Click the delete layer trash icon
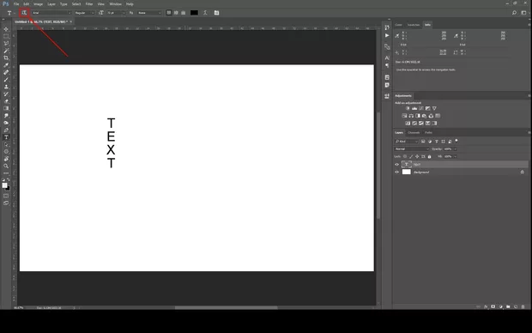The width and height of the screenshot is (532, 333). [523, 306]
